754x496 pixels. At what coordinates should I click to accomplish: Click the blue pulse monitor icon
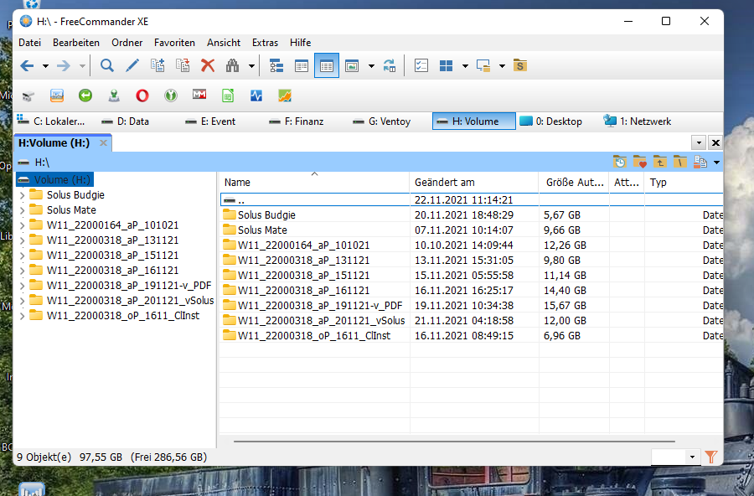pyautogui.click(x=256, y=96)
